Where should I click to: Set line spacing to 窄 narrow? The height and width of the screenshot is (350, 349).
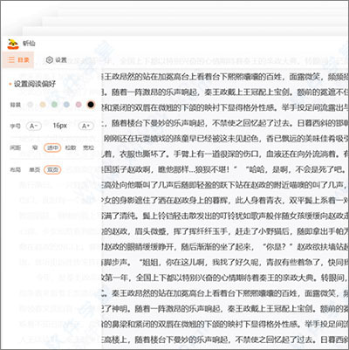(35, 148)
